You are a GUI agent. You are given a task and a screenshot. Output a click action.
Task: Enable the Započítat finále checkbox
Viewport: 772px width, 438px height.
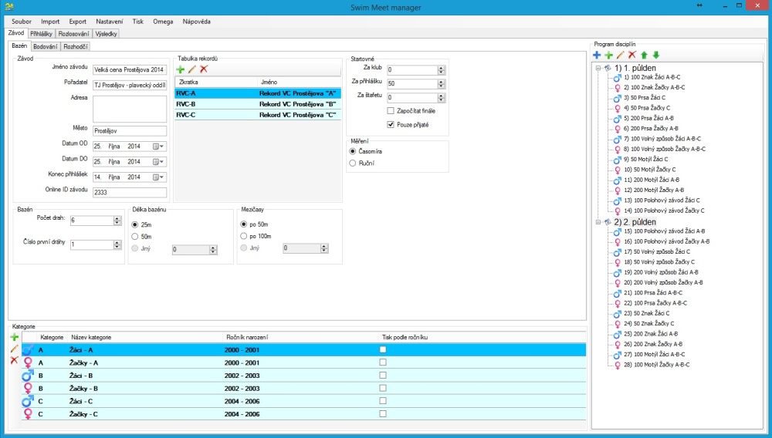coord(391,111)
